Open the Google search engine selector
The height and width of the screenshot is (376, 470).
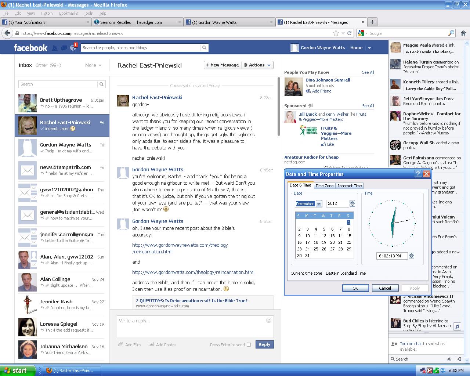(x=363, y=33)
